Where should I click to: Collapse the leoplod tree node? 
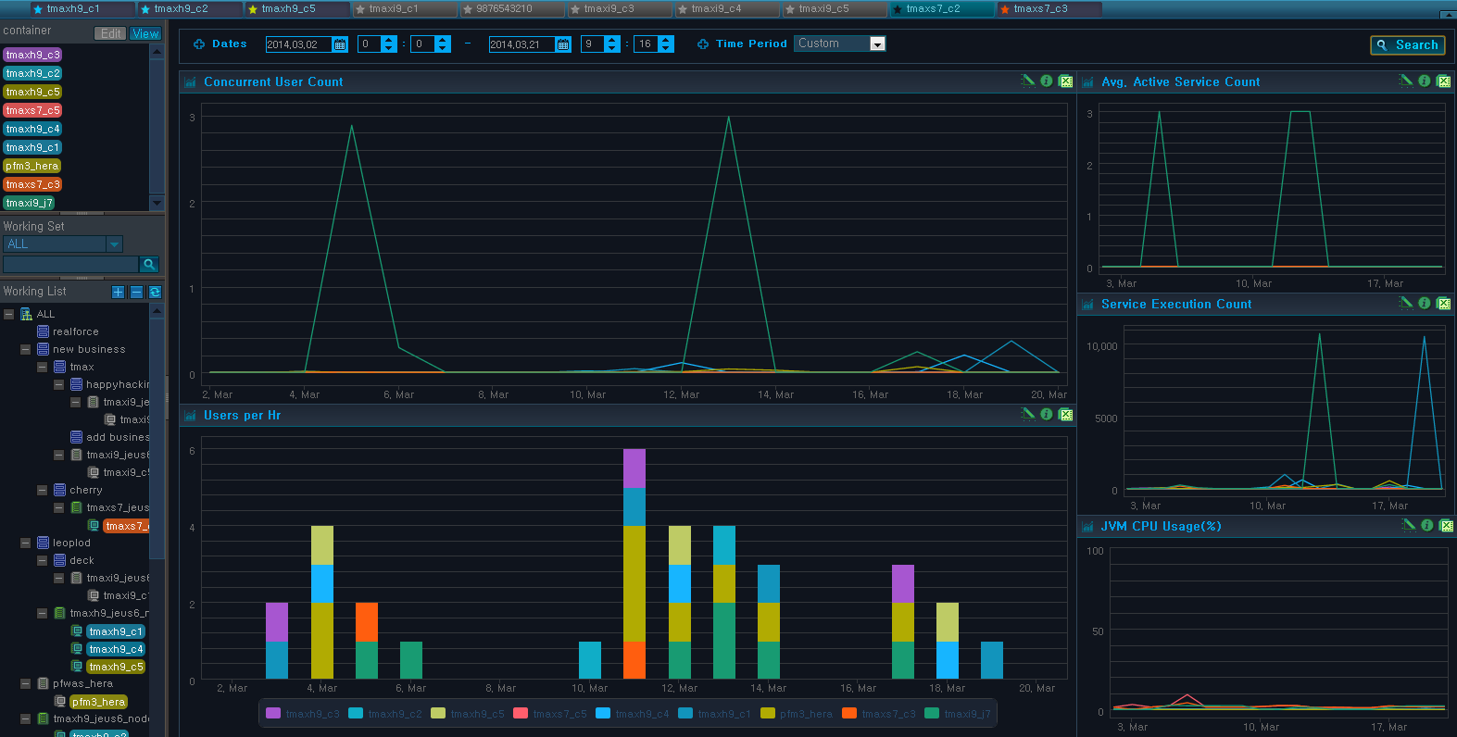pos(25,543)
